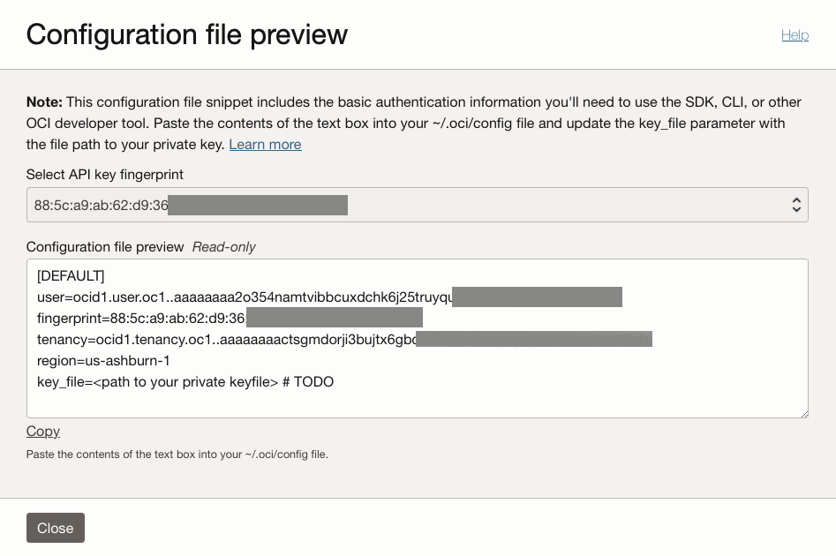Copy the configuration file contents
Image resolution: width=836 pixels, height=556 pixels.
coord(42,431)
